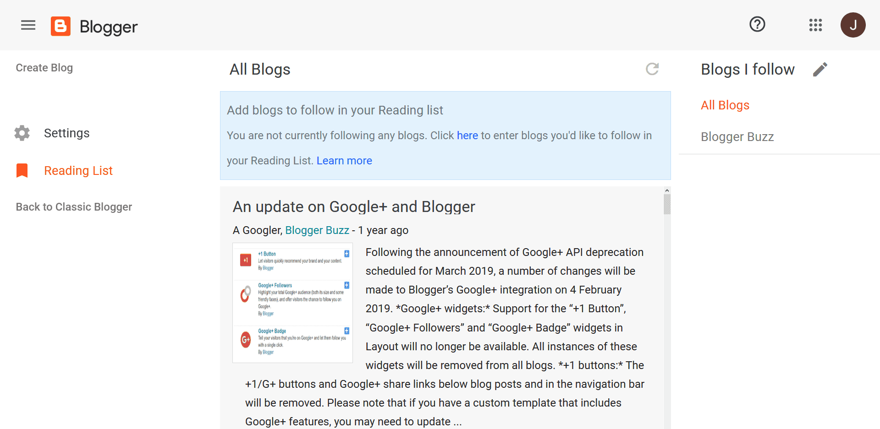Click the here link to add blogs
880x429 pixels.
click(x=467, y=135)
